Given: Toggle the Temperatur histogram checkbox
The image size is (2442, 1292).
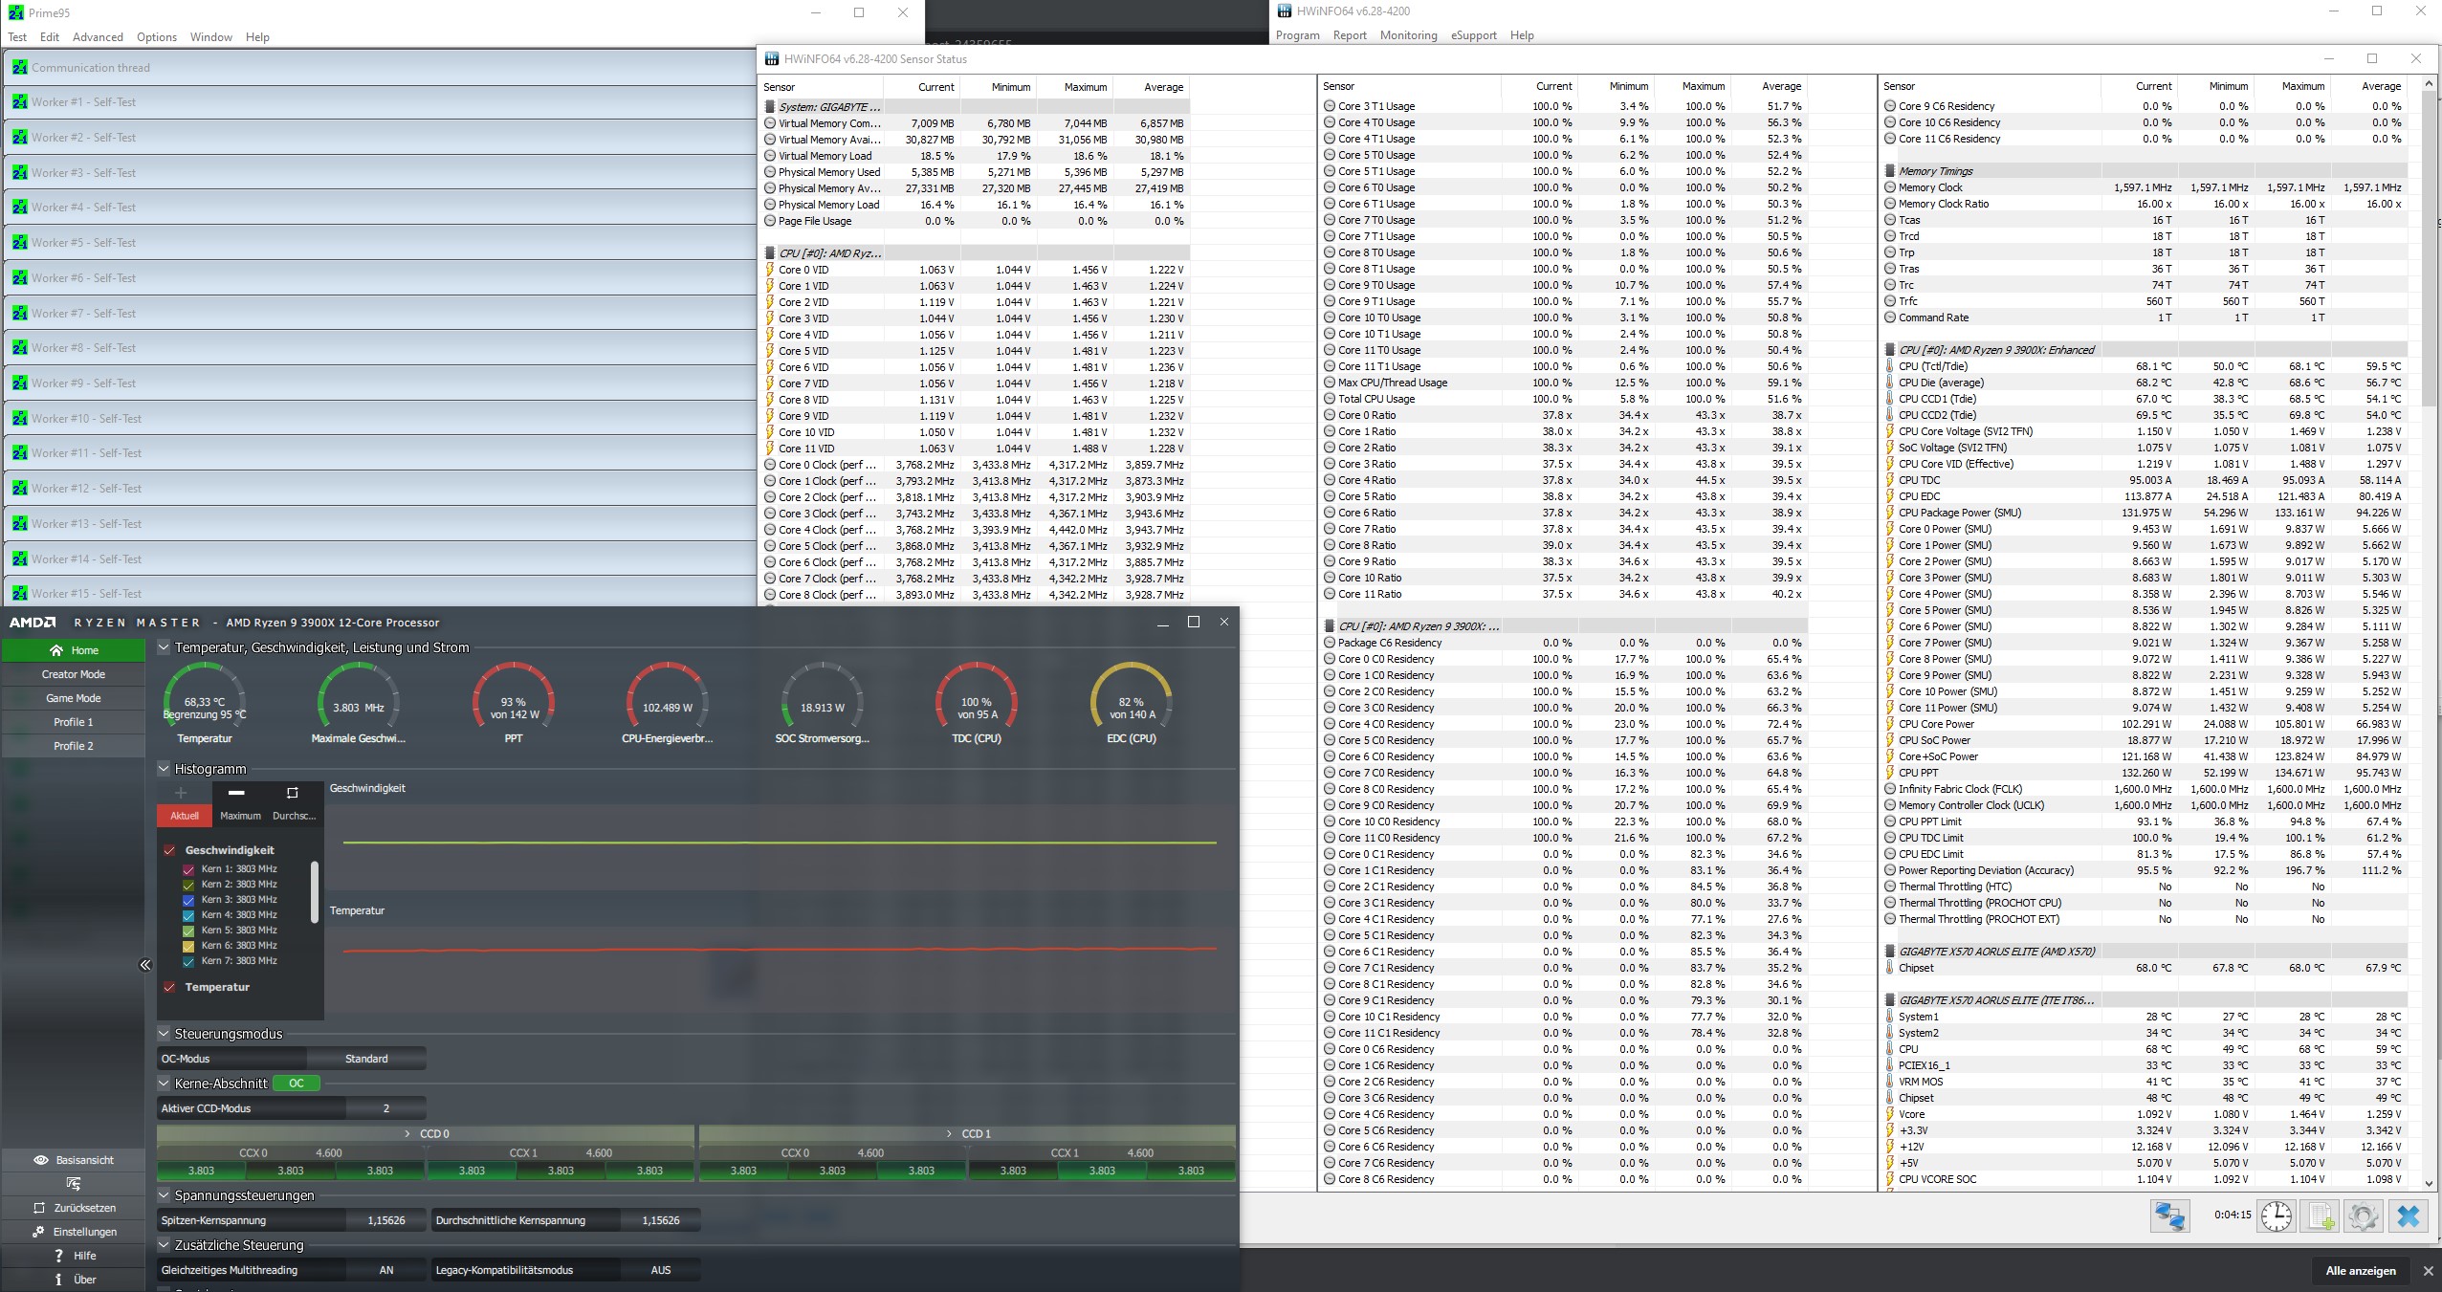Looking at the screenshot, I should pos(169,987).
